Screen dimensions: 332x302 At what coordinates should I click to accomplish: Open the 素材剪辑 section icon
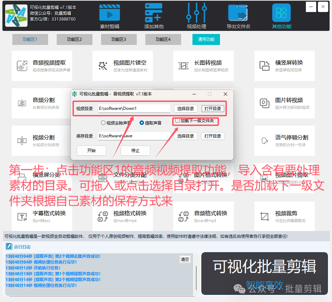click(110, 13)
